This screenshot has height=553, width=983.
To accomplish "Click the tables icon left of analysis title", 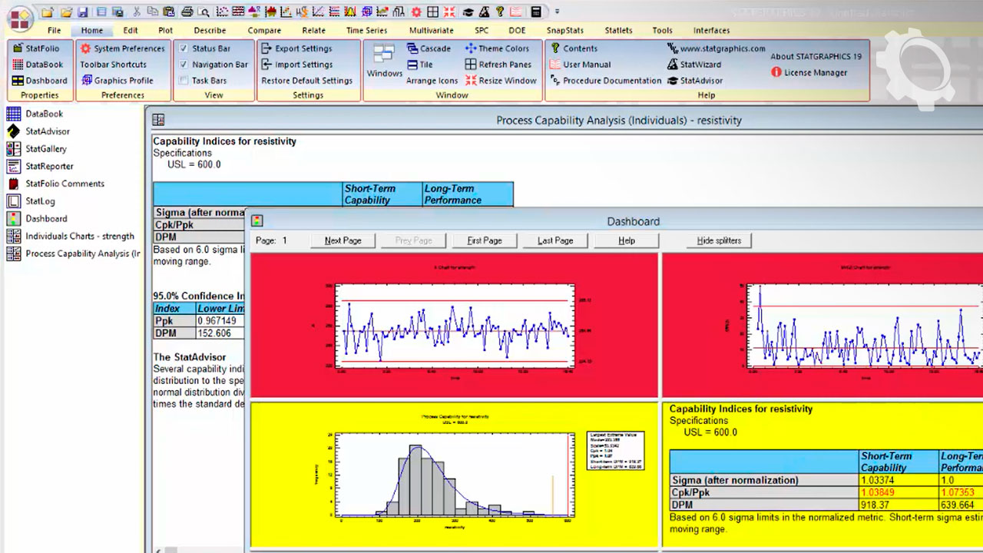I will coord(158,120).
